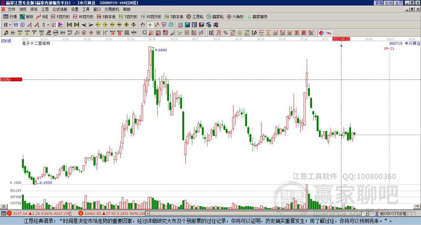Click the 3137.14 index value in status bar

[x=20, y=214]
